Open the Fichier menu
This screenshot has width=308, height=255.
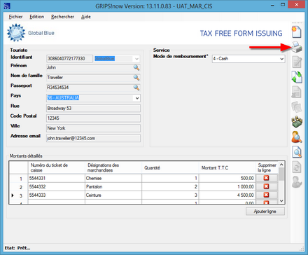click(x=15, y=17)
